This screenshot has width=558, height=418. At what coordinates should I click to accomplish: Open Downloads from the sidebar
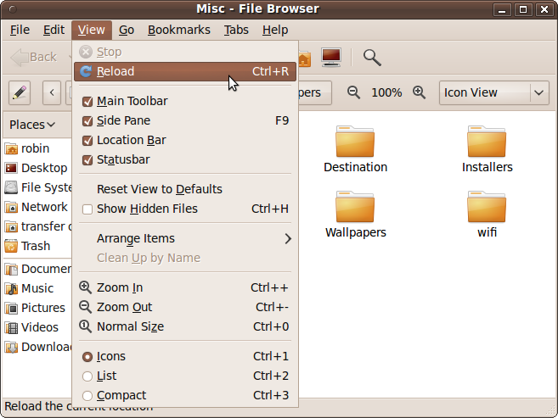37,347
